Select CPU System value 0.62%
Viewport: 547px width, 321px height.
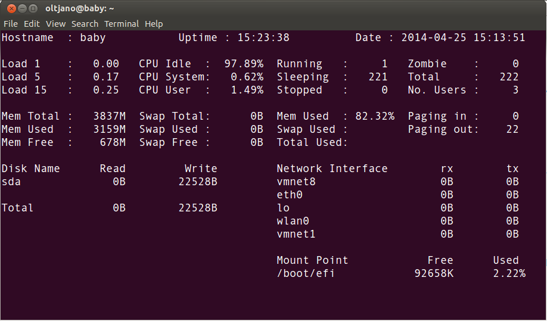pyautogui.click(x=247, y=77)
